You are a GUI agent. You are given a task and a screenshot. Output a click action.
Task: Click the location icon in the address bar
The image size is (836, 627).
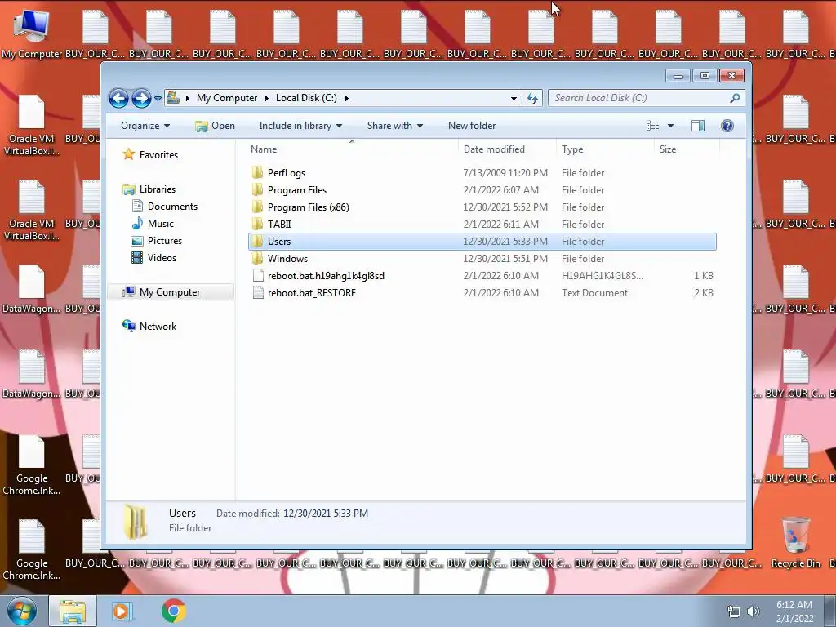click(x=173, y=98)
